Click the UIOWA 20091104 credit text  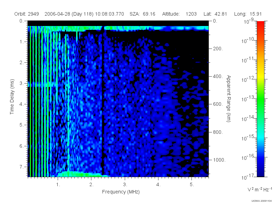(262, 201)
